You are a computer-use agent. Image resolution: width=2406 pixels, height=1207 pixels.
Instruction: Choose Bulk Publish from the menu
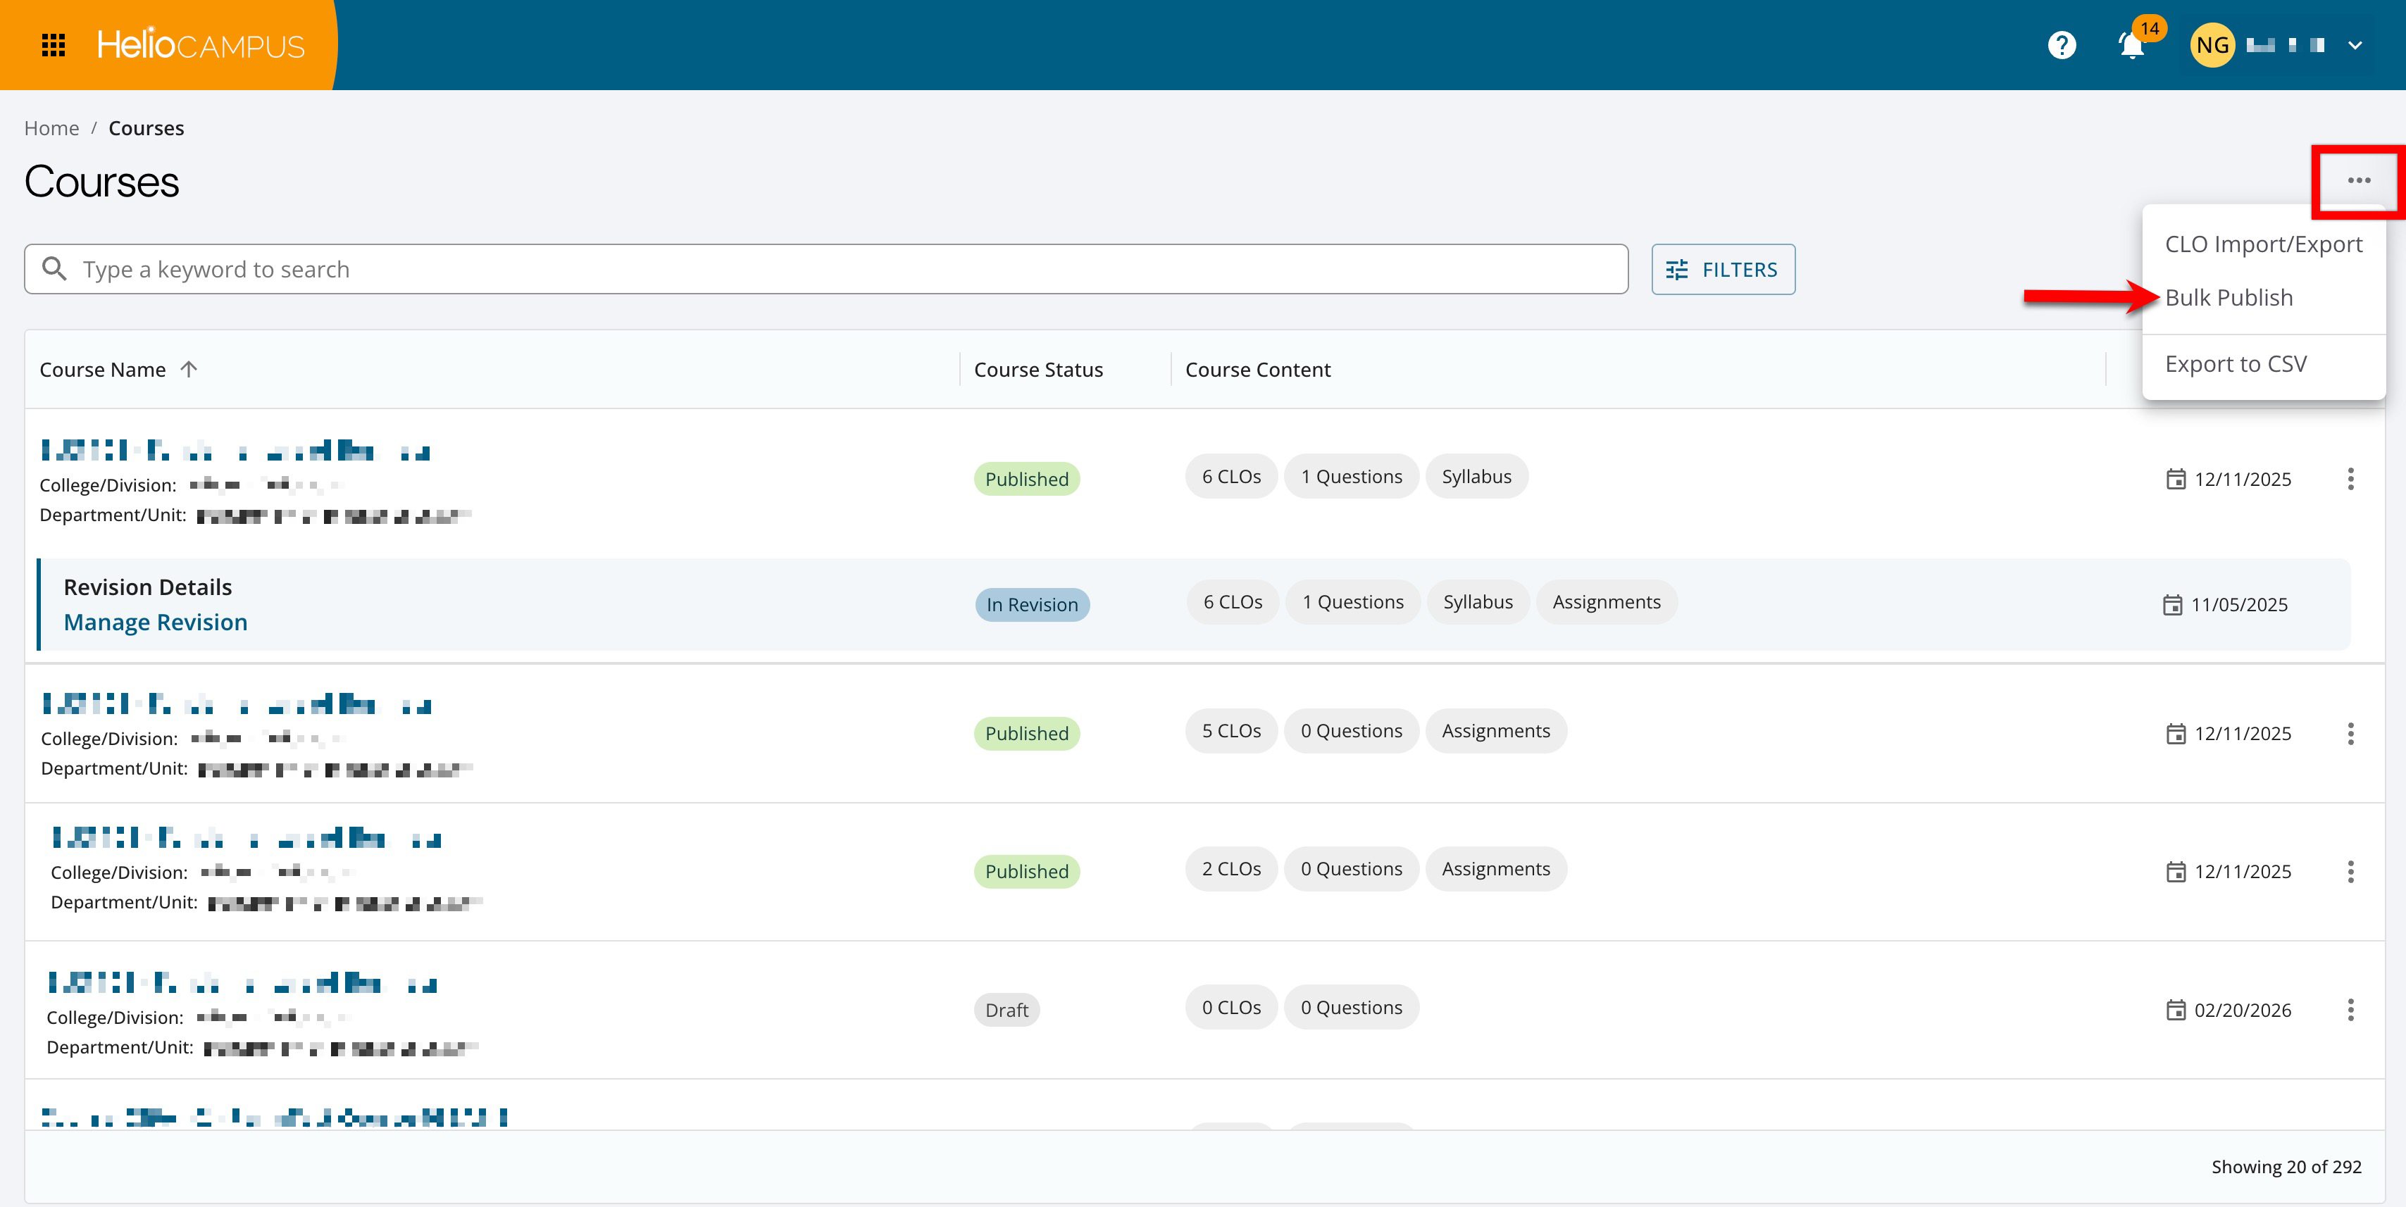[2229, 297]
